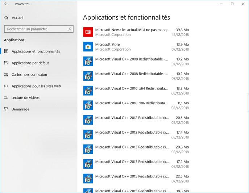Click the 17,2 Mo size value
249x193 pixels.
click(183, 162)
